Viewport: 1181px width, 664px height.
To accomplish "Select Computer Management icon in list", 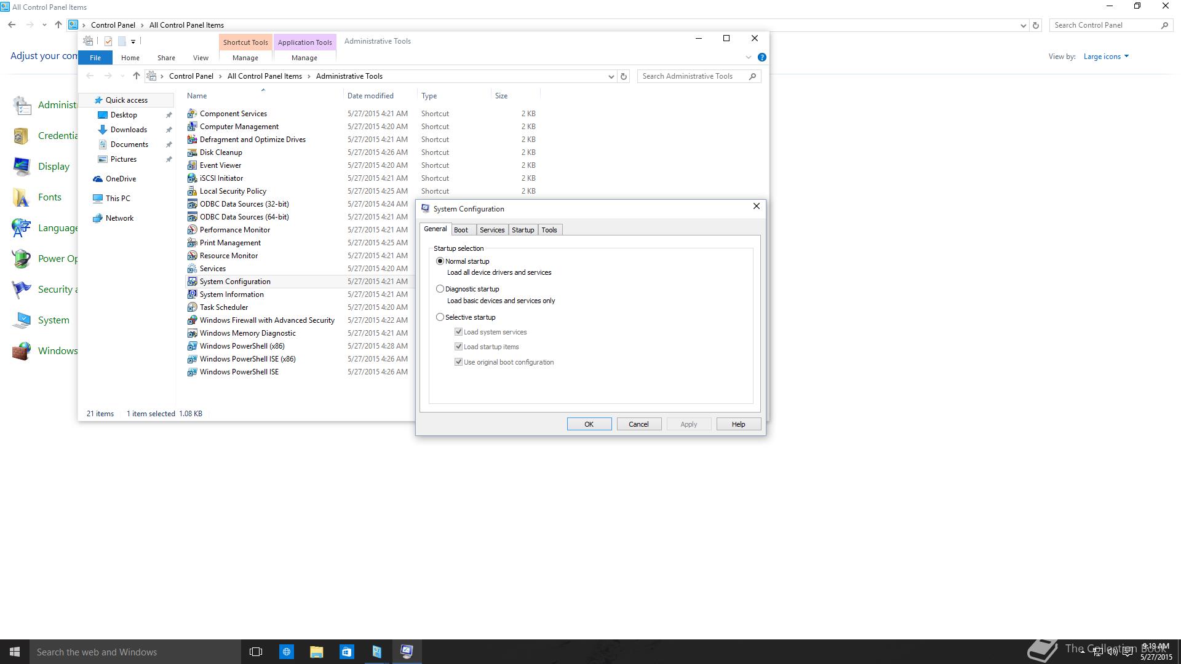I will point(192,127).
